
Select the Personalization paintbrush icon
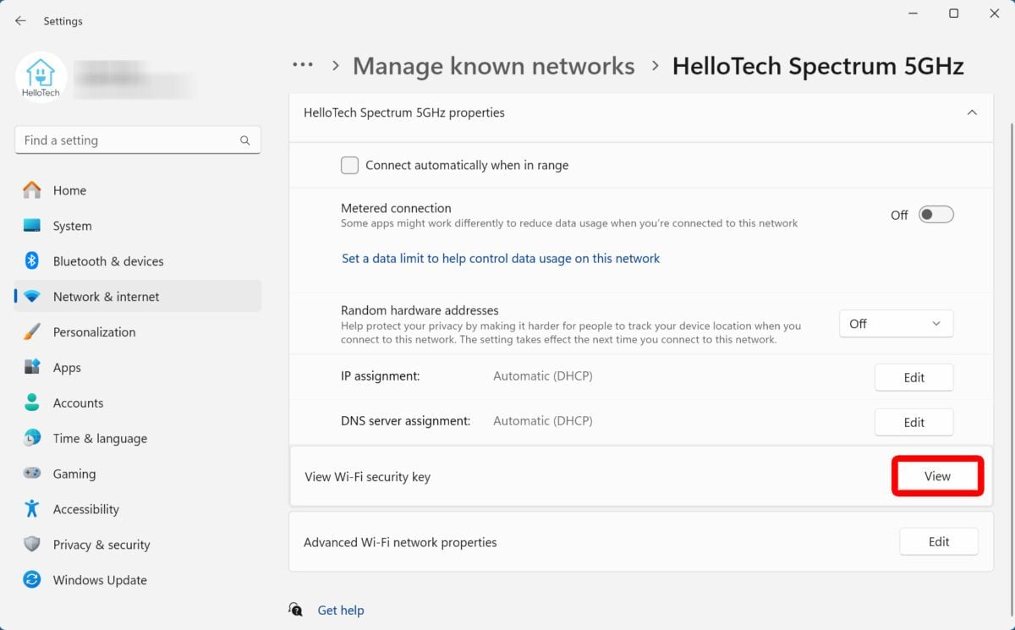[x=32, y=332]
